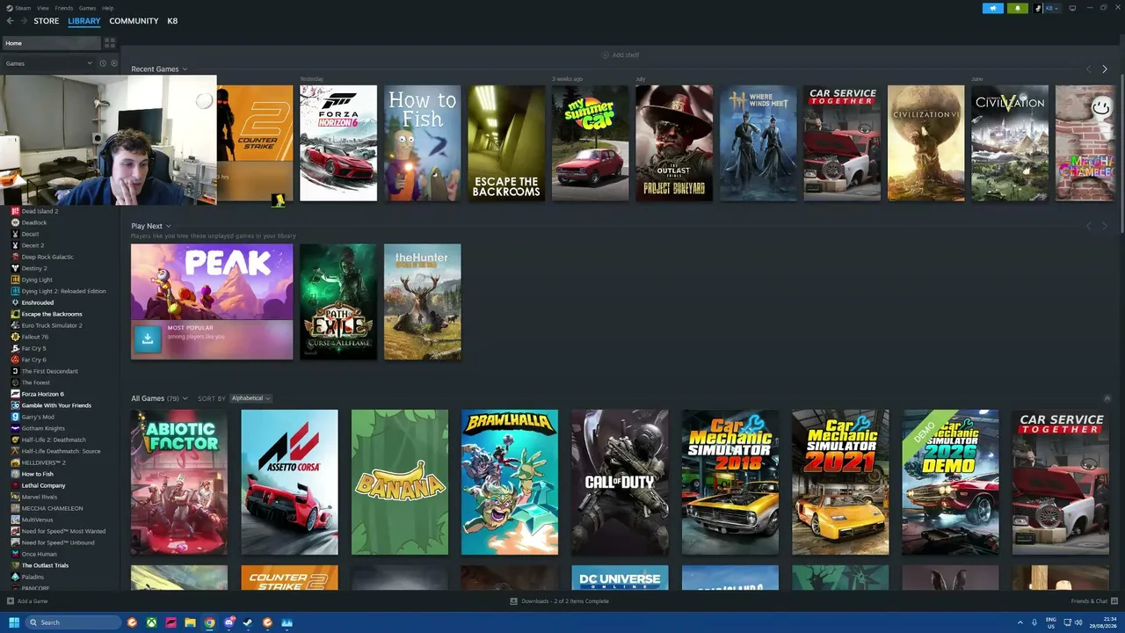Select The Outlast Trials in sidebar list

(45, 565)
